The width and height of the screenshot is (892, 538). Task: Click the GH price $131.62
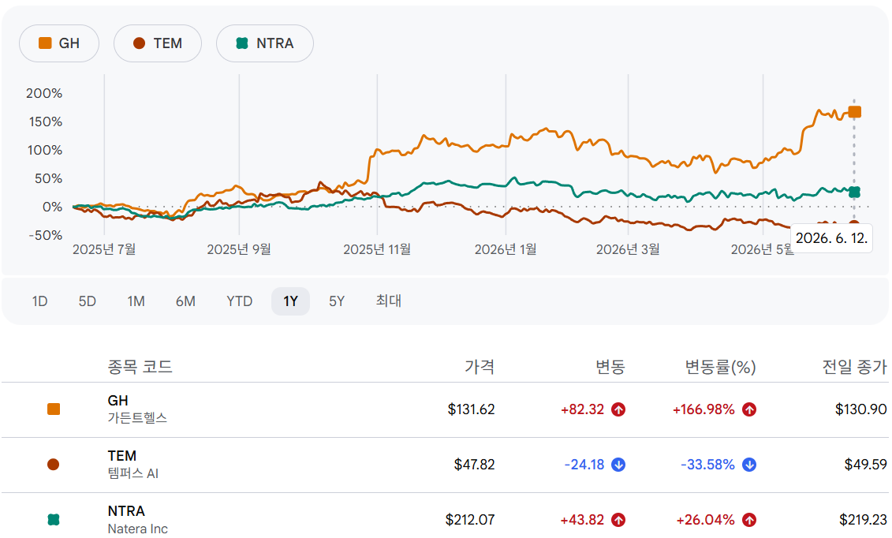(x=471, y=409)
